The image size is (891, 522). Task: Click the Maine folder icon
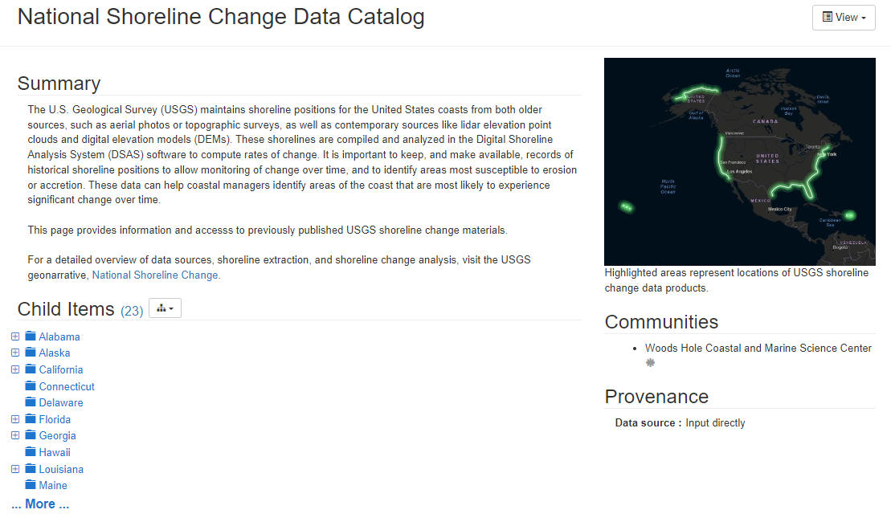31,485
